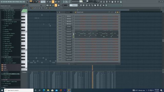This screenshot has width=164, height=92.
Task: Click the 808 Snare channel button
Action: (x=69, y=24)
